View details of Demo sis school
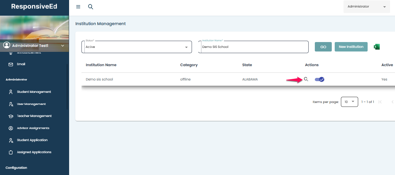This screenshot has width=395, height=175. point(306,79)
